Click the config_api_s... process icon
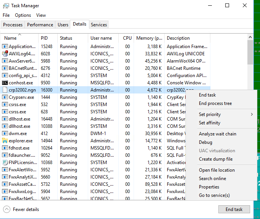The width and height of the screenshot is (260, 219). pos(5,76)
